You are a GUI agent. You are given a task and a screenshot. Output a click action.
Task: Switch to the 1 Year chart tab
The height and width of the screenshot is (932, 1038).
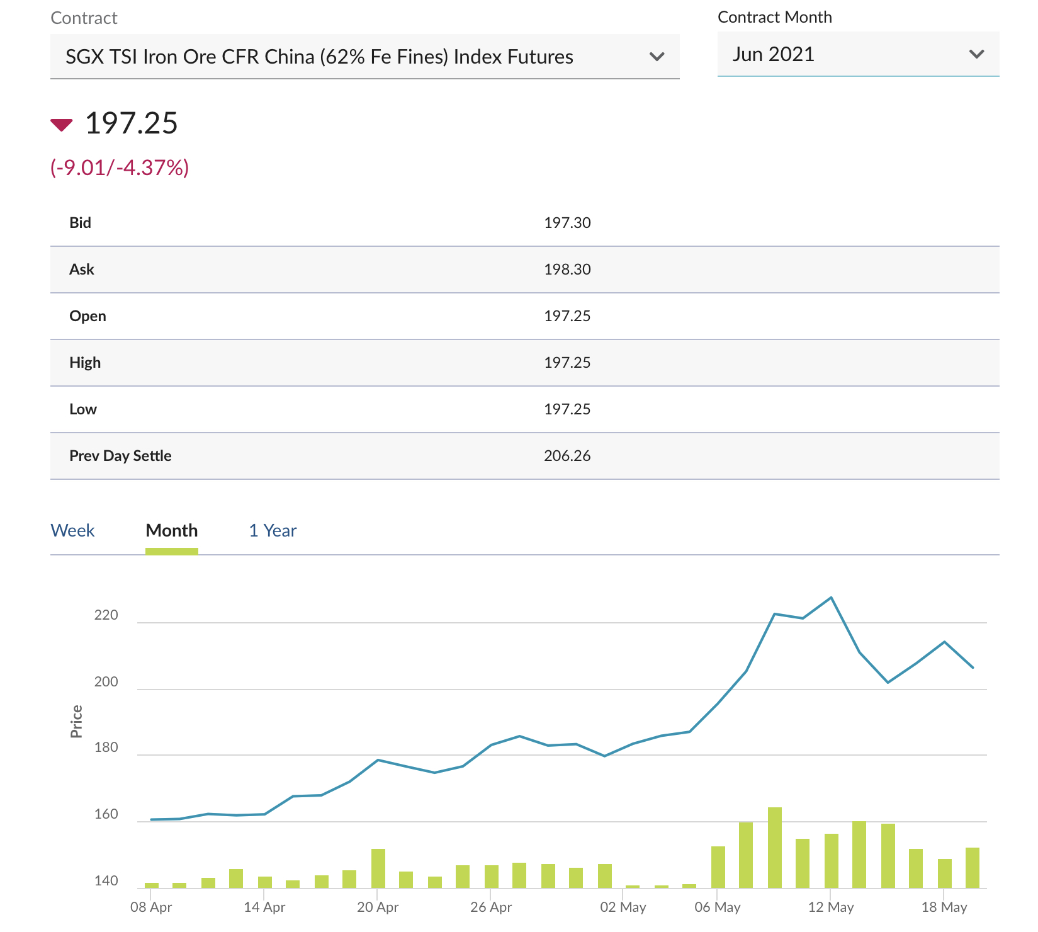pyautogui.click(x=273, y=531)
